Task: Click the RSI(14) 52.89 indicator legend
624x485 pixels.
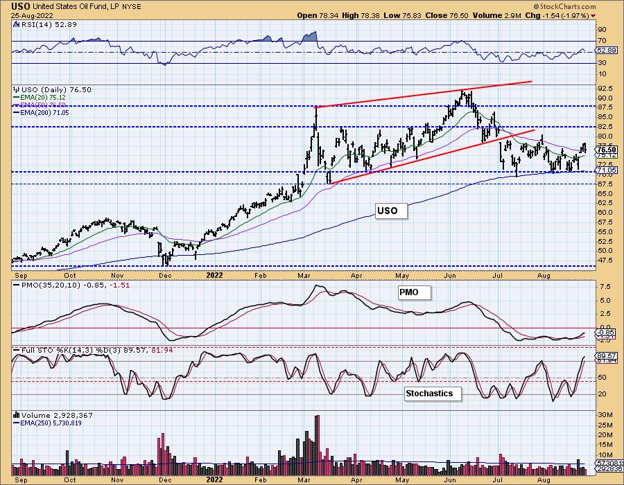Action: (49, 25)
